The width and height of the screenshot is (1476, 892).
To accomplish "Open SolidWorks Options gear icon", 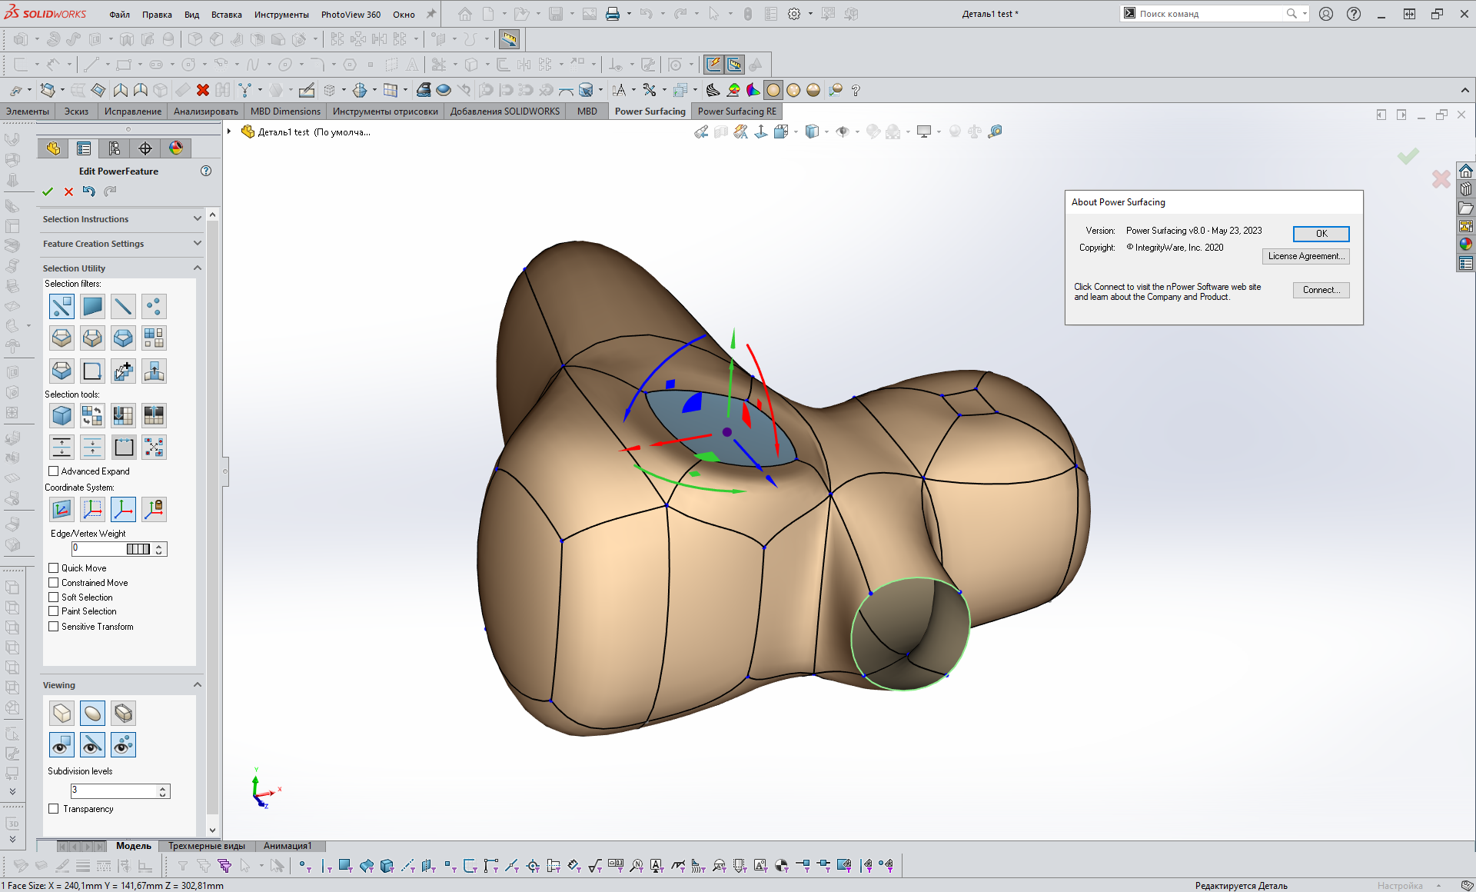I will (x=794, y=14).
